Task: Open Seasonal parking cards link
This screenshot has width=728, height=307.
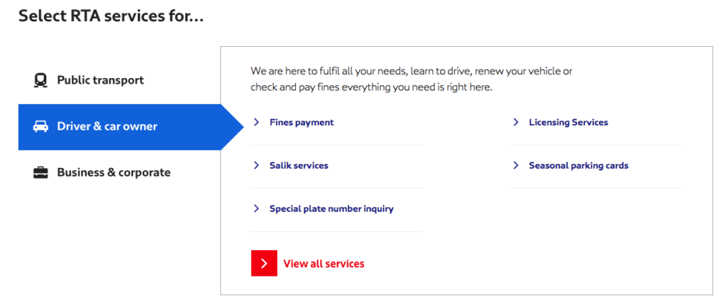Action: tap(578, 166)
